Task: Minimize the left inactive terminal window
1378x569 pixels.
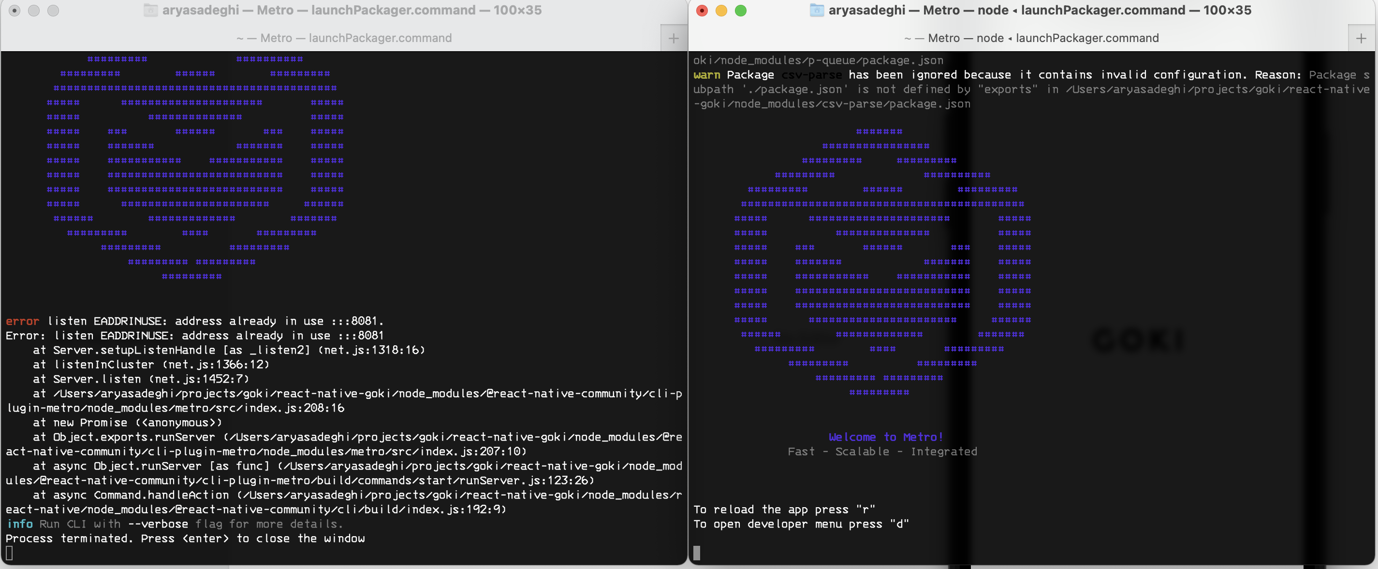Action: click(34, 11)
